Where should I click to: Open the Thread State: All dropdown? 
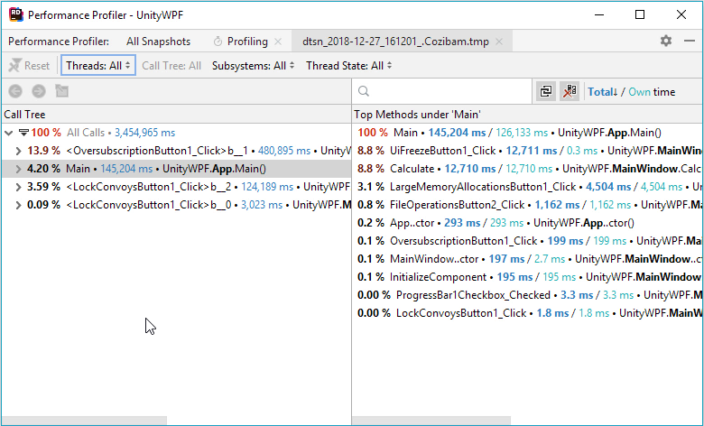[x=349, y=66]
